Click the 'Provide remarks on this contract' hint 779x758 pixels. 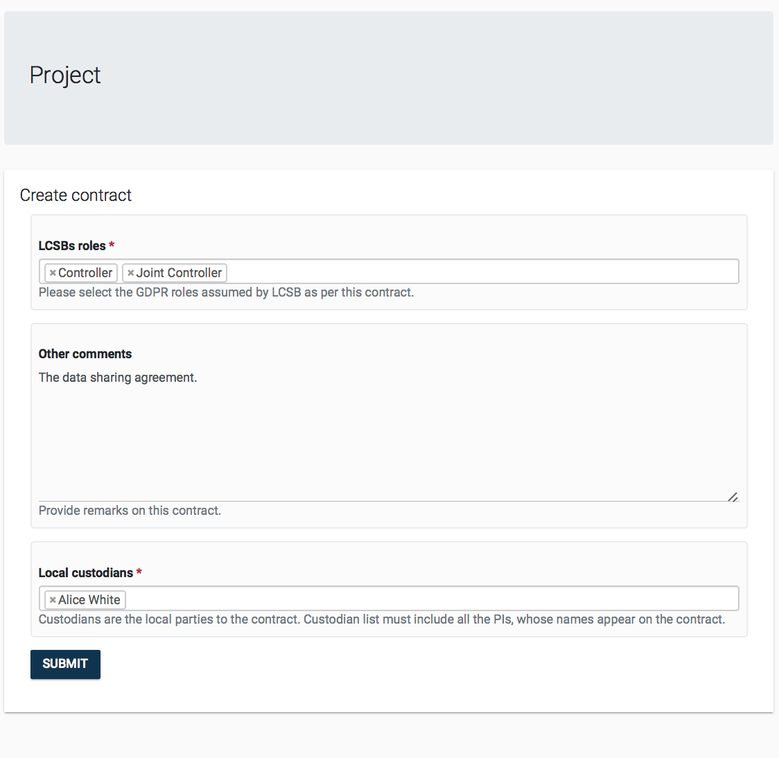pyautogui.click(x=130, y=511)
